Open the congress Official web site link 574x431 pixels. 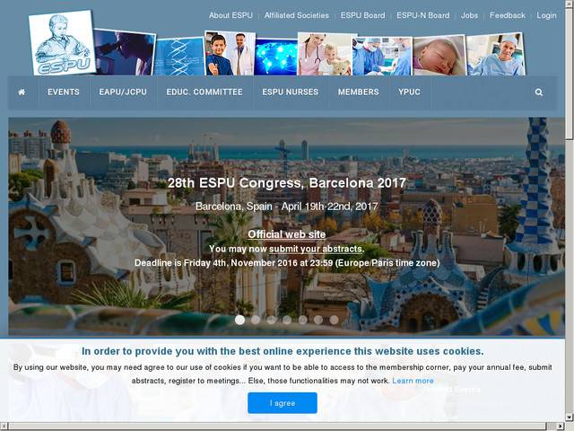click(x=287, y=234)
